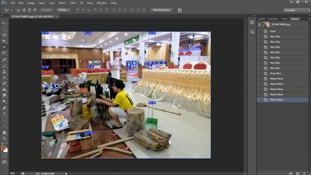Toggle Quick Mask mode icon
The height and width of the screenshot is (175, 311).
(x=4, y=156)
